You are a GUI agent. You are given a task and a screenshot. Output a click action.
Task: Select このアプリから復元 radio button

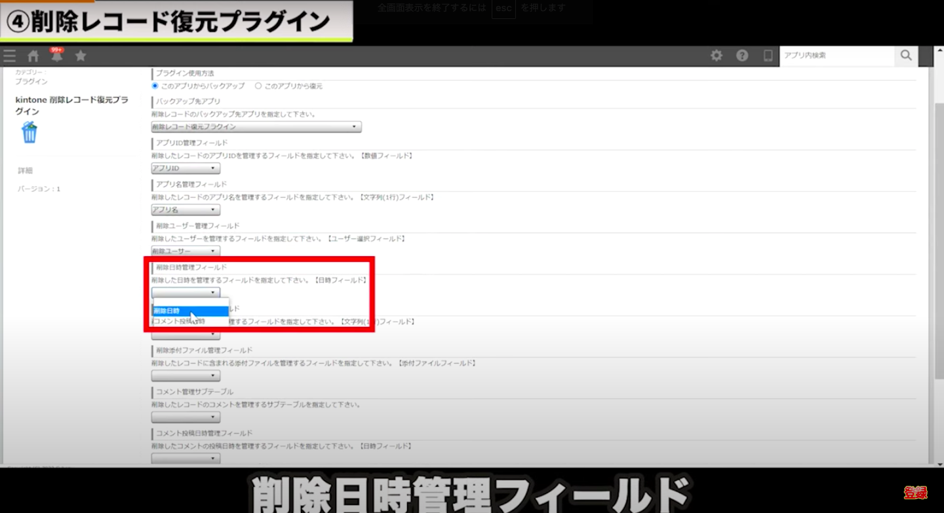[x=258, y=86]
